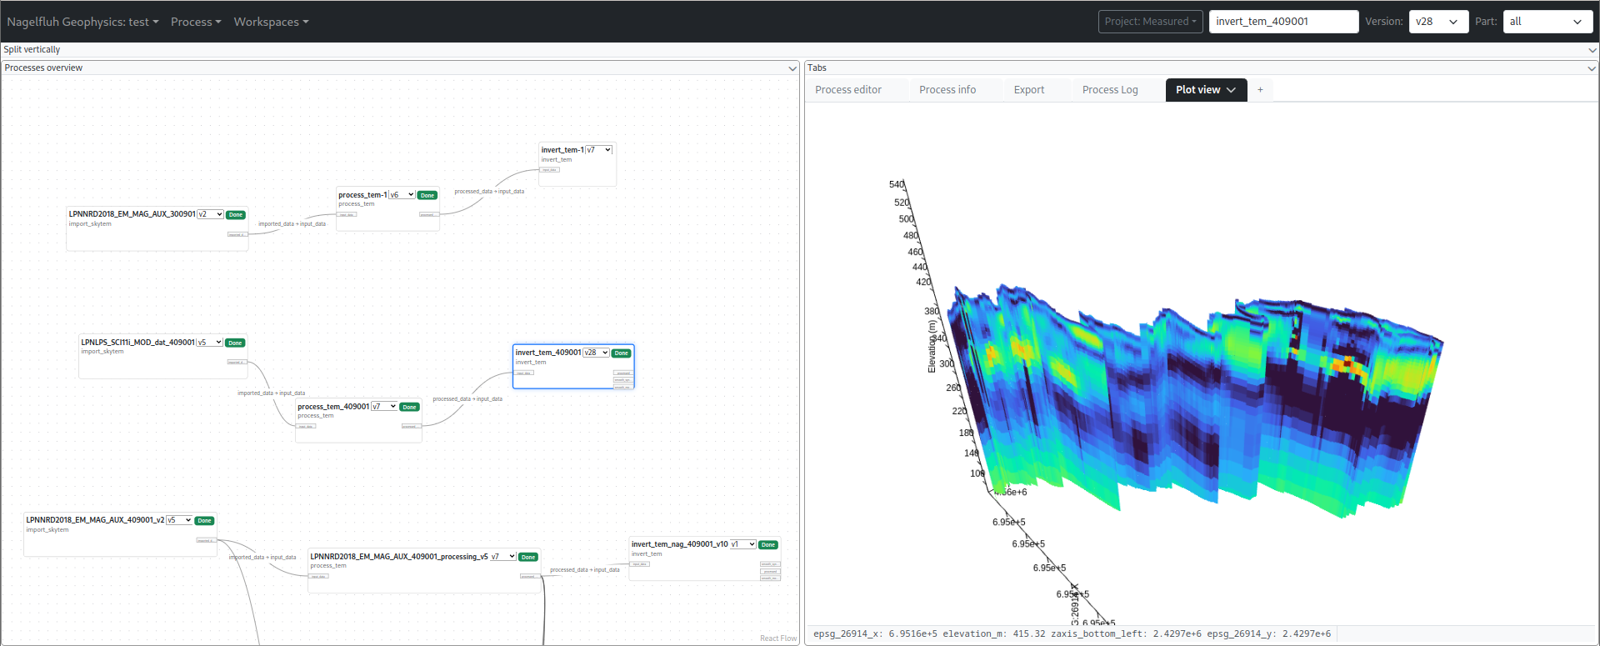Image resolution: width=1600 pixels, height=646 pixels.
Task: Open the Version v28 dropdown
Action: point(1438,22)
